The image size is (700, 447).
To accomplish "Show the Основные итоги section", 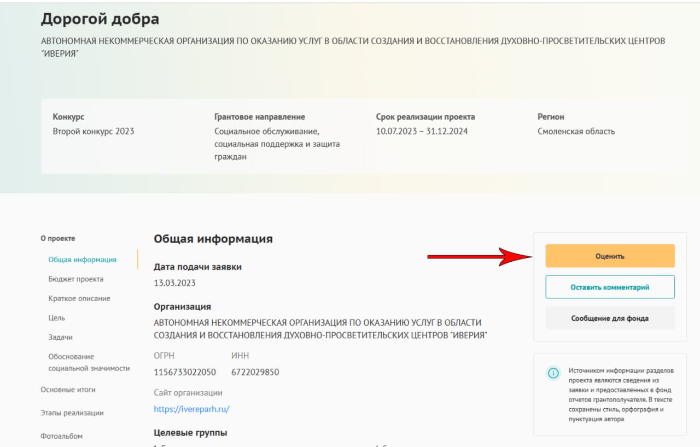I will tap(68, 390).
